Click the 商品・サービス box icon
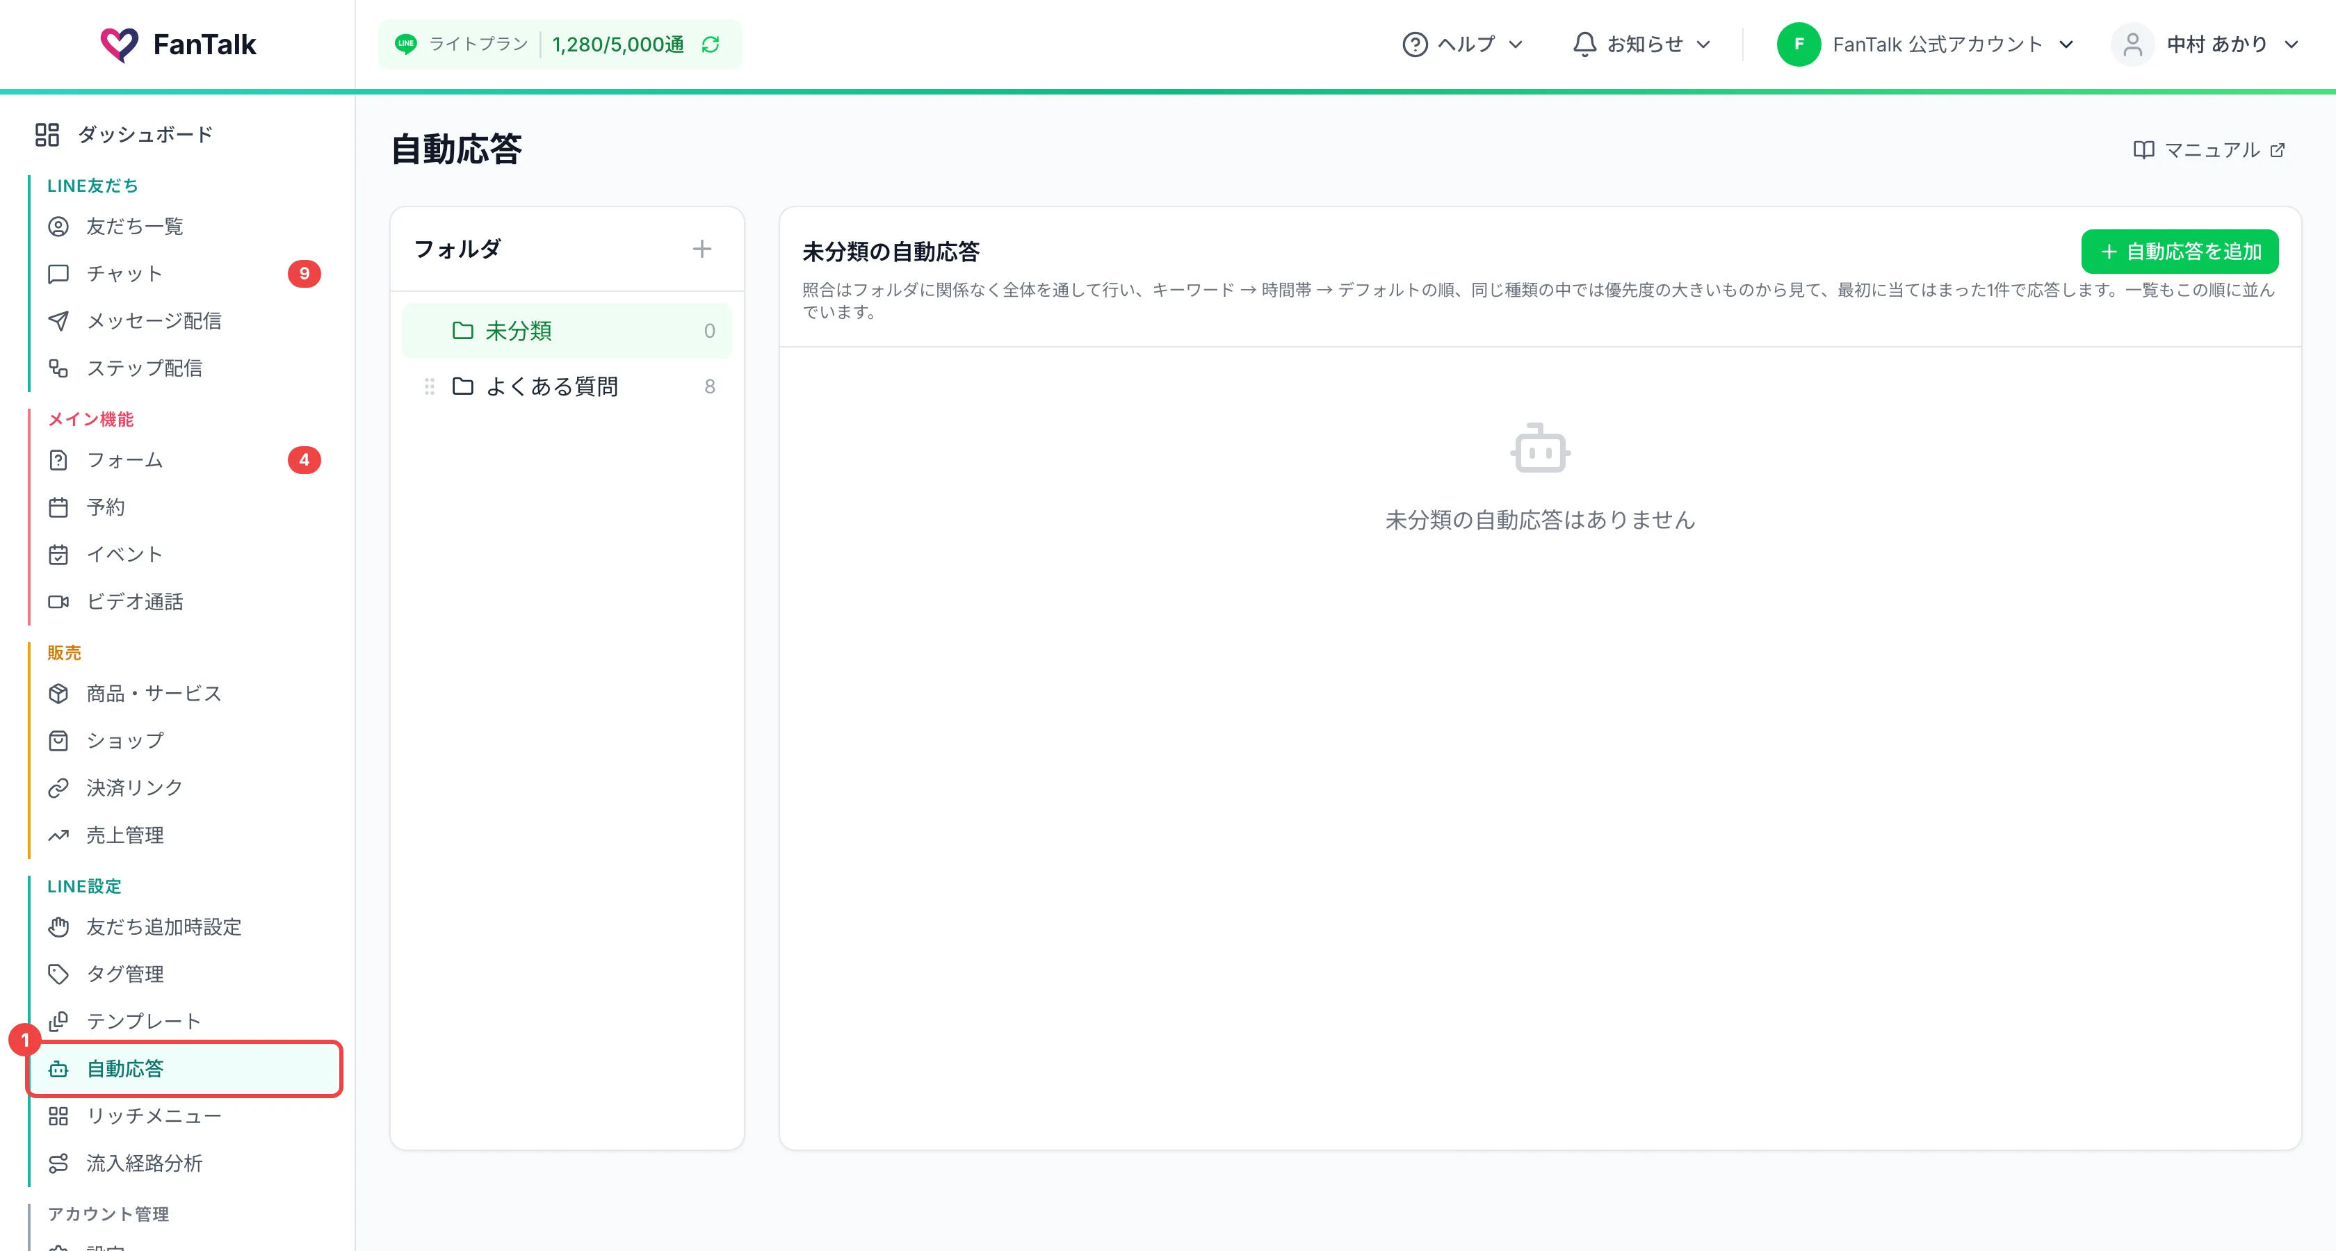This screenshot has height=1251, width=2336. [x=58, y=694]
